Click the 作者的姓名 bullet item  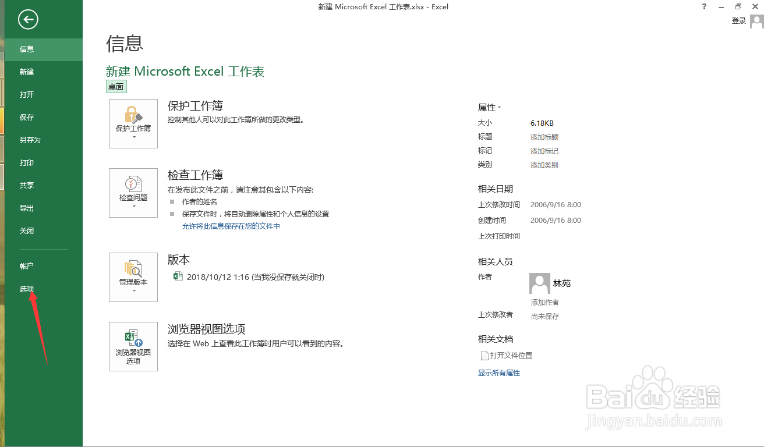pyautogui.click(x=200, y=202)
